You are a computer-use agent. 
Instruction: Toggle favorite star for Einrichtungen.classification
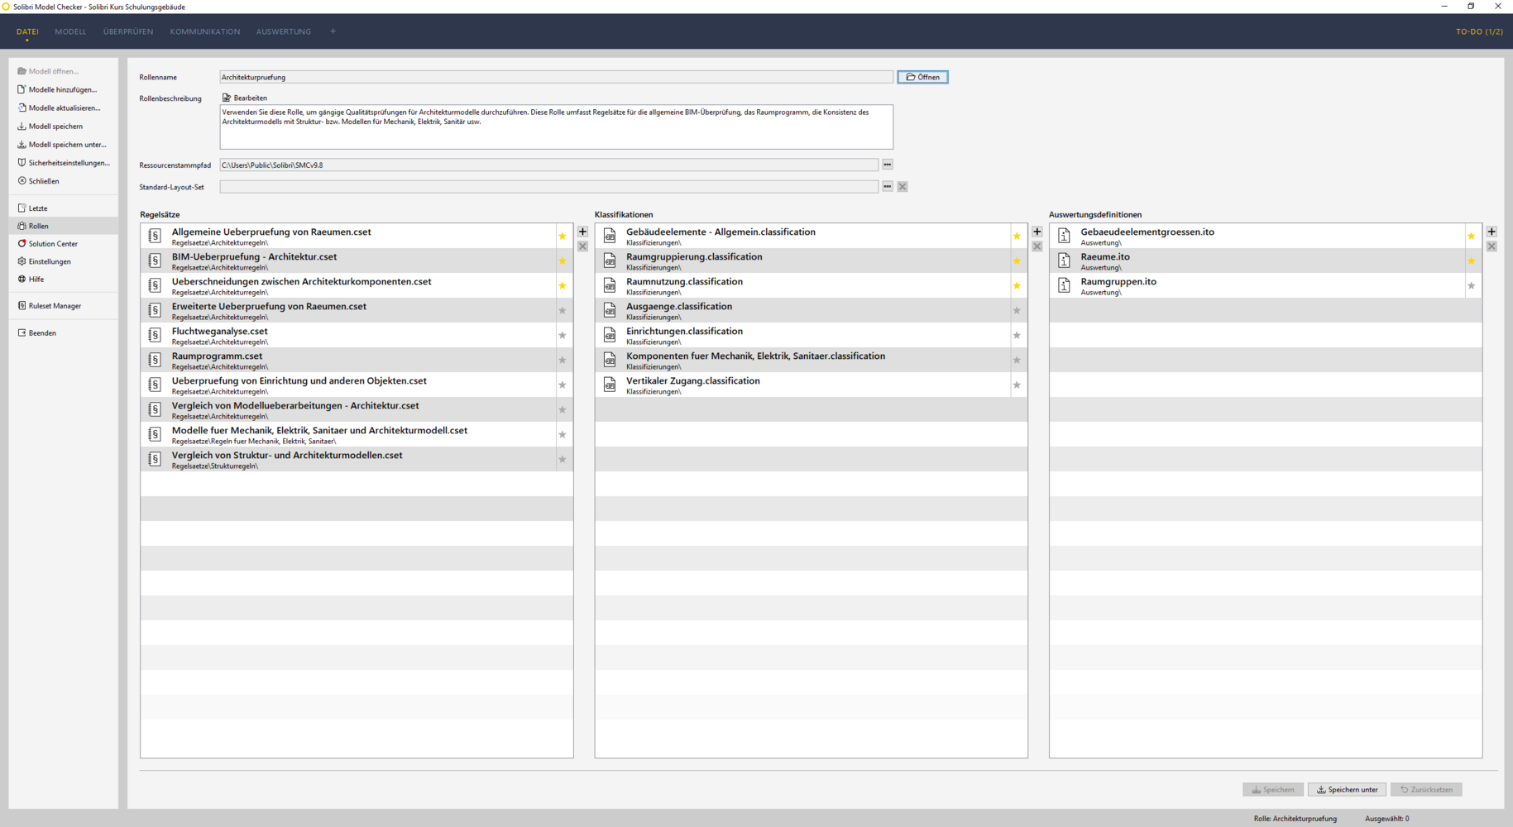pos(1017,336)
